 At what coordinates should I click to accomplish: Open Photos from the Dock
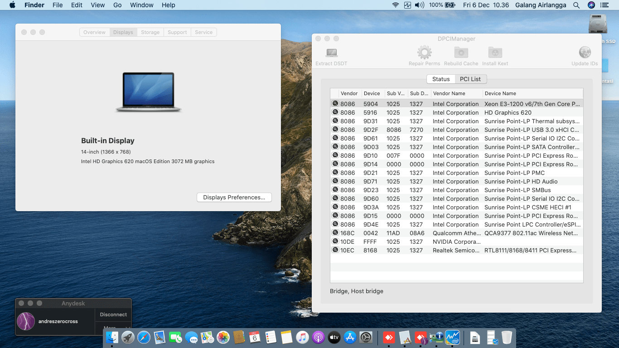223,337
